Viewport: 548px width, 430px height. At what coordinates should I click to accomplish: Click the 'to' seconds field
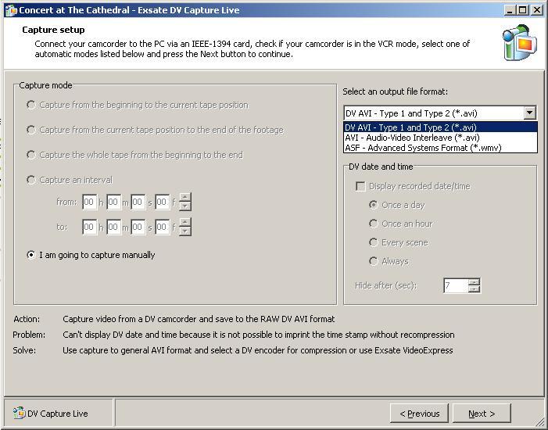tap(138, 227)
